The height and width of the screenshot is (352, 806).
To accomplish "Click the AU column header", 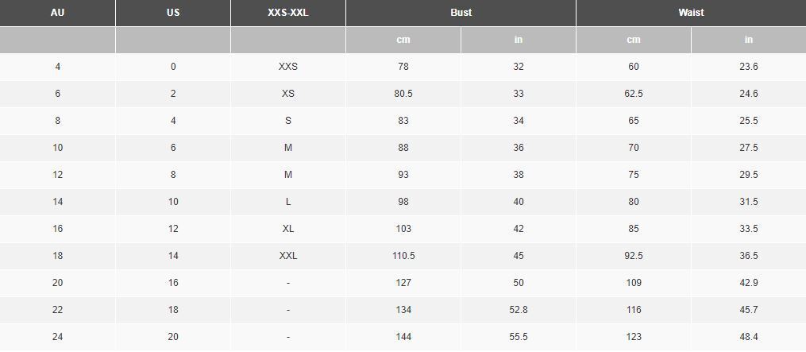I will point(57,13).
